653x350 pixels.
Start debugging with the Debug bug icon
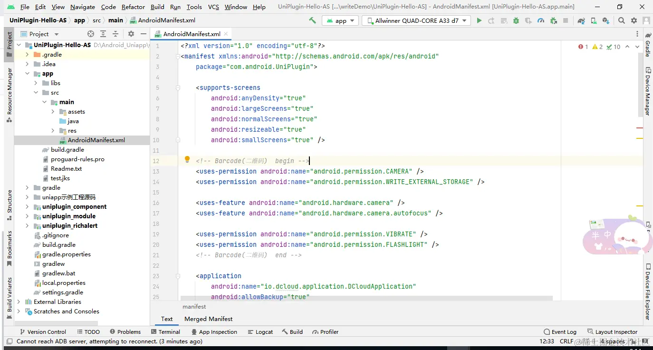pos(516,20)
